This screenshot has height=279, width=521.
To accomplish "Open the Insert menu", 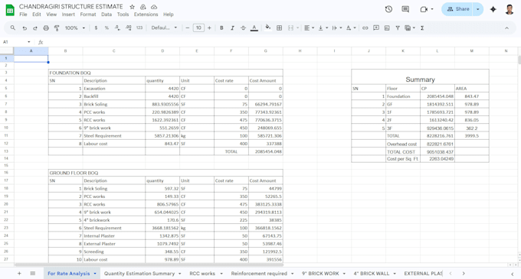I will (x=68, y=15).
